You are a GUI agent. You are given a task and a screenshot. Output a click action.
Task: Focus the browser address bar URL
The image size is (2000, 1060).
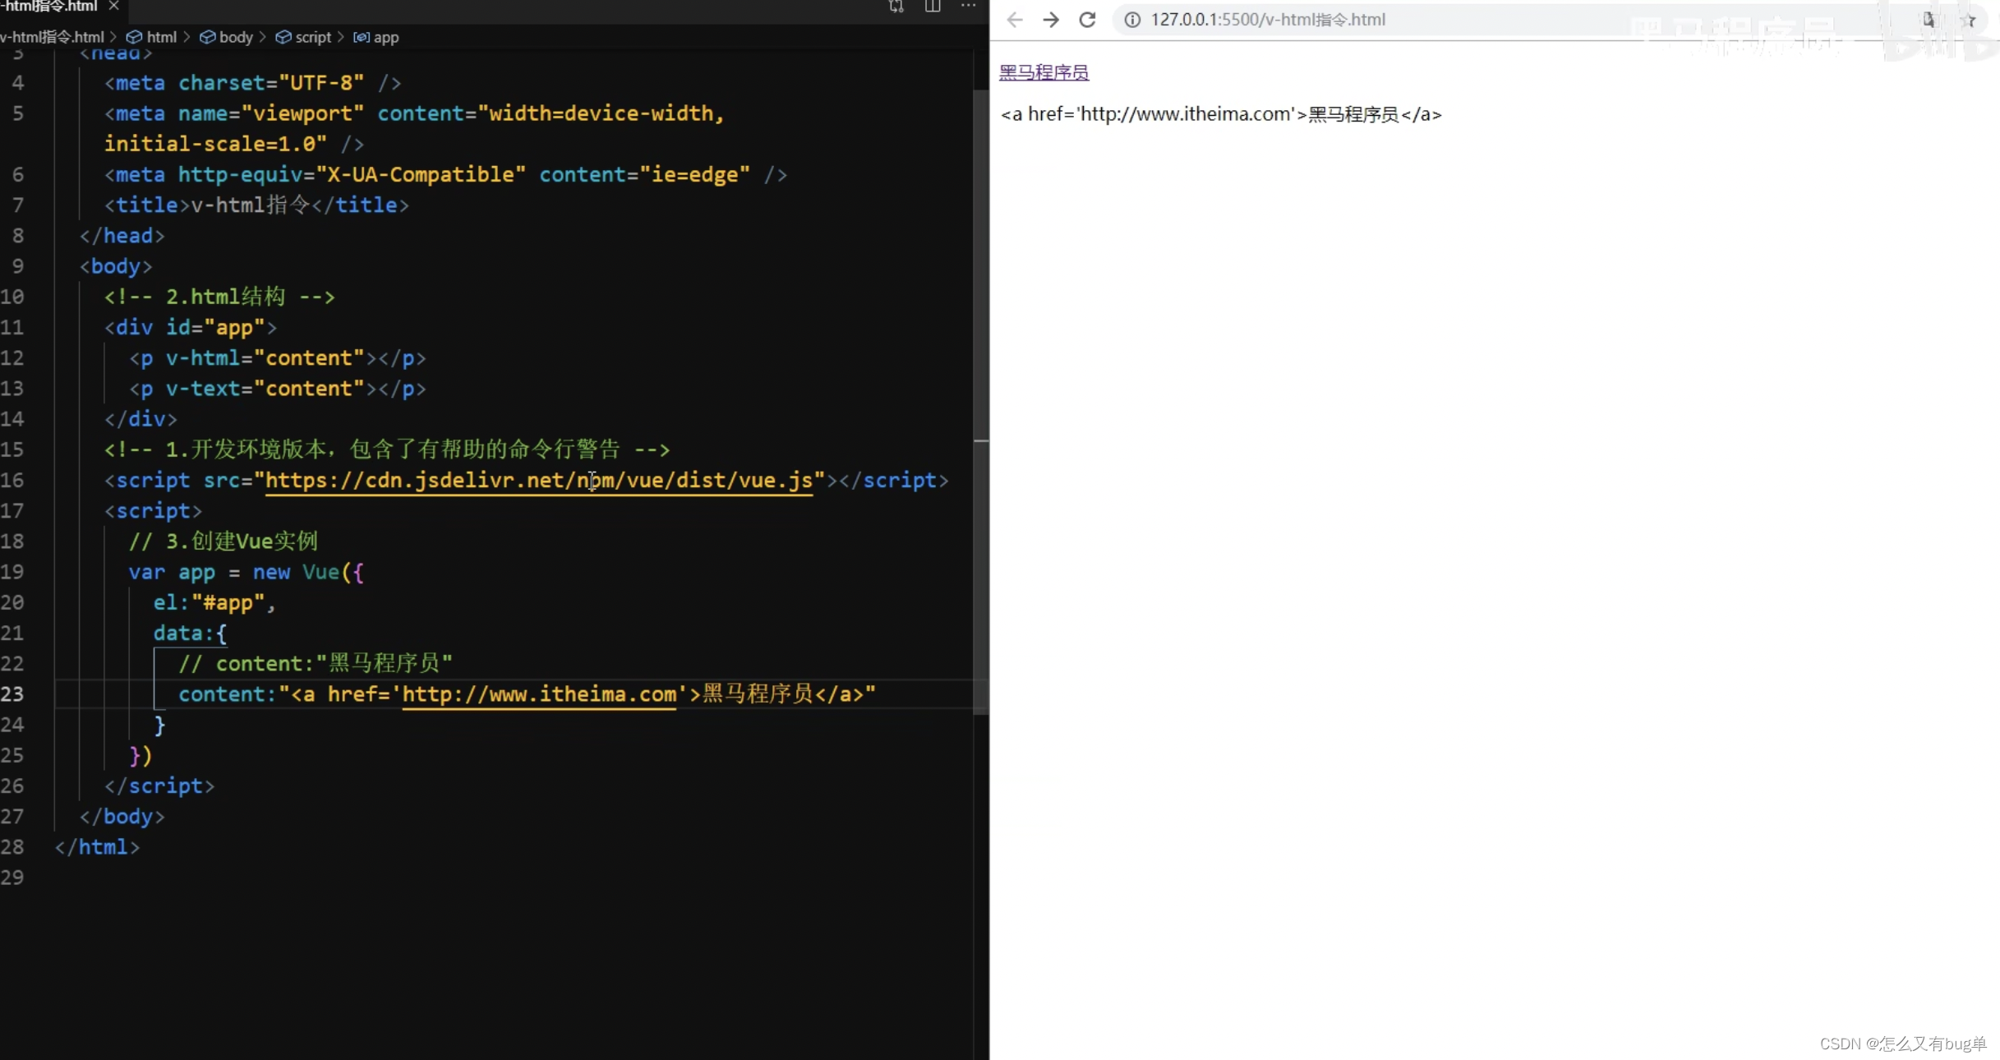[x=1268, y=20]
